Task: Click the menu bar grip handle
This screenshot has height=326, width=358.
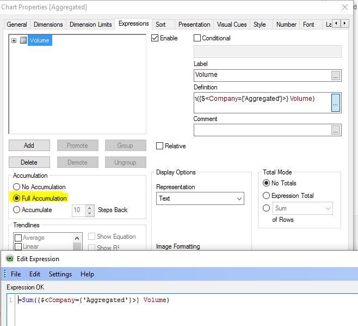Action: 5,274
